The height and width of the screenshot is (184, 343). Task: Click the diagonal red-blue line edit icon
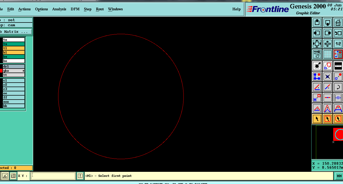click(328, 87)
